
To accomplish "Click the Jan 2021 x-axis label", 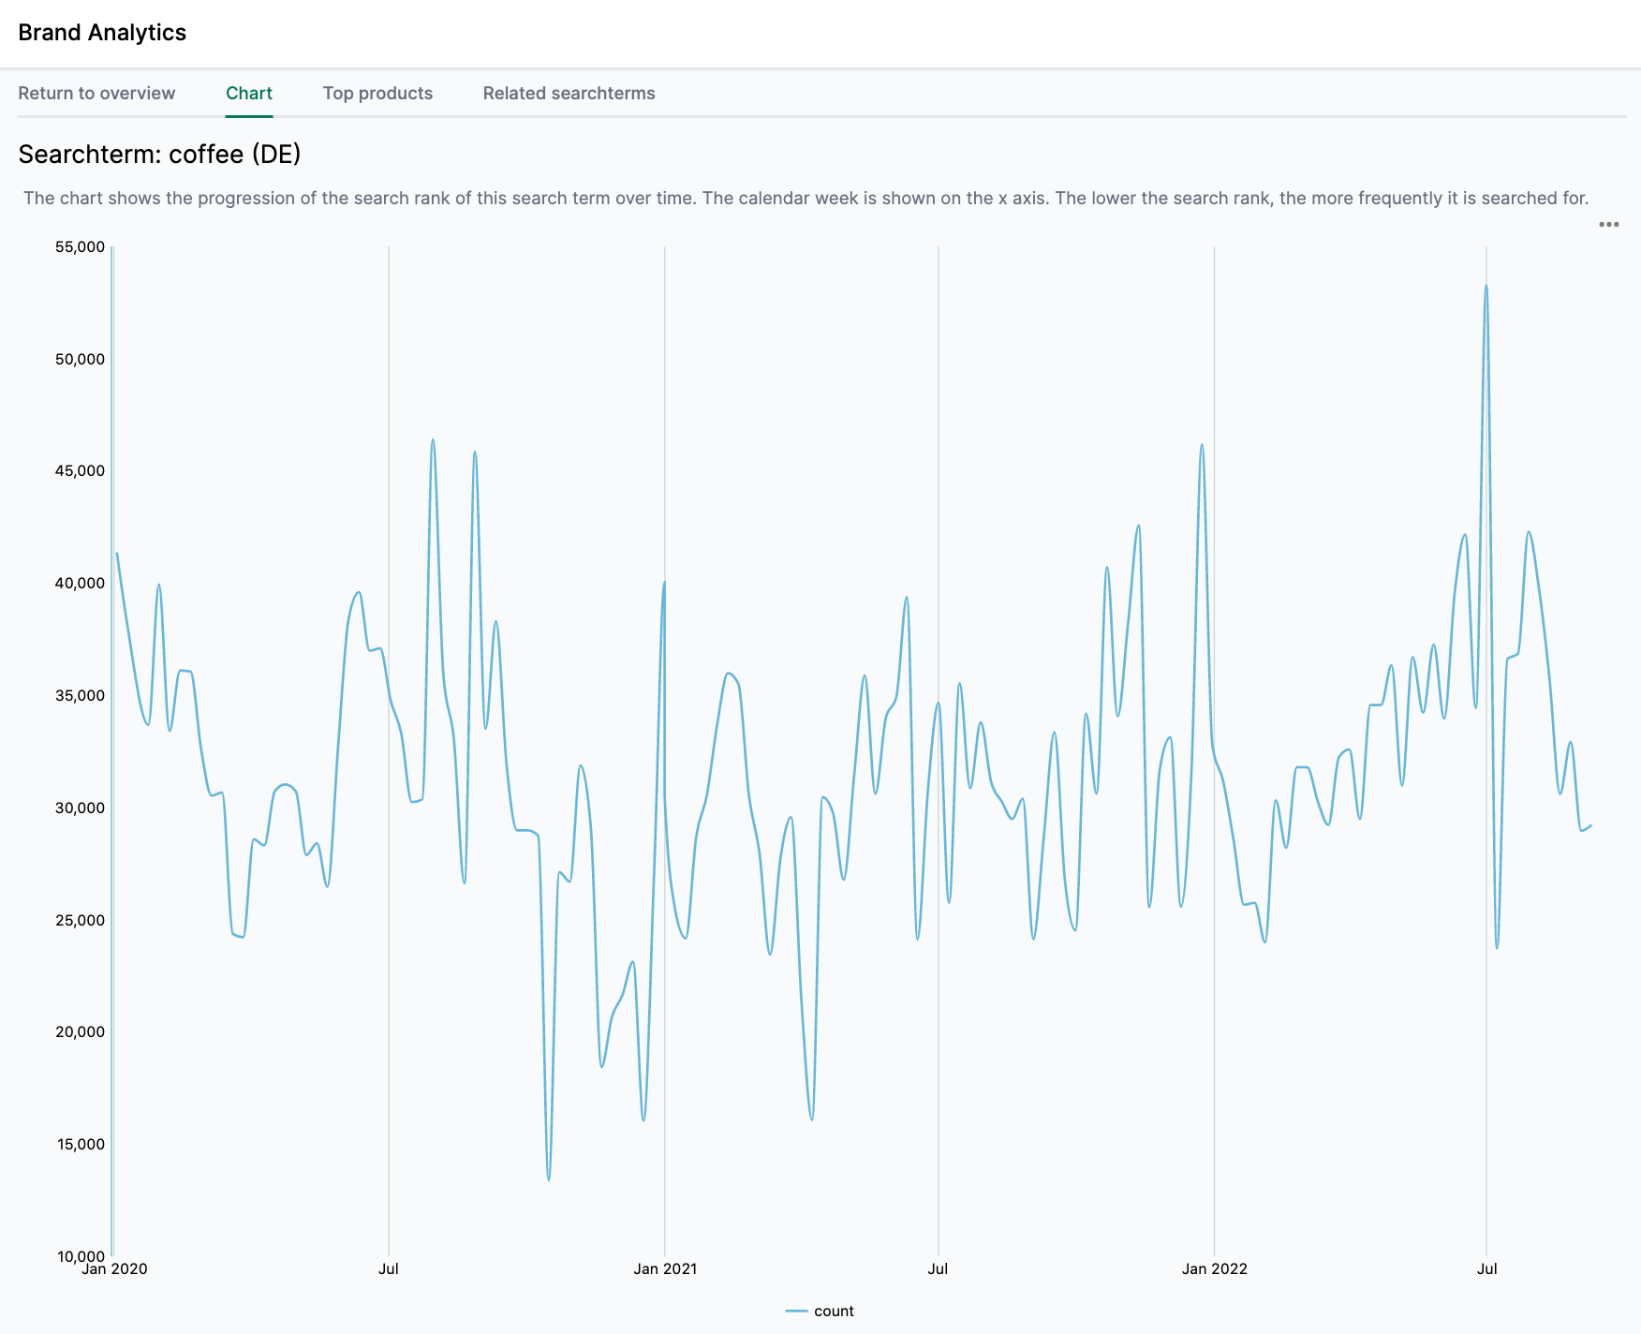I will coord(665,1269).
